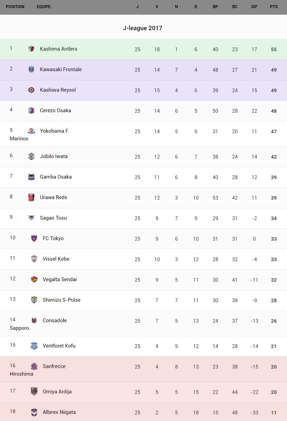The width and height of the screenshot is (287, 421).
Task: Click the Vissel Kobe striped crest
Action: pyautogui.click(x=34, y=259)
